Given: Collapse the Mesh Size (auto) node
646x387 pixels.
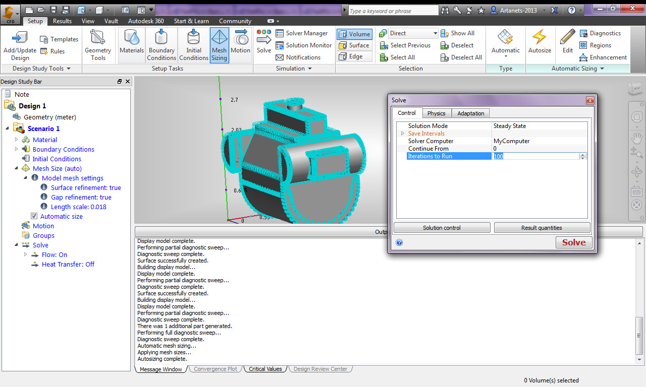Looking at the screenshot, I should pos(16,168).
